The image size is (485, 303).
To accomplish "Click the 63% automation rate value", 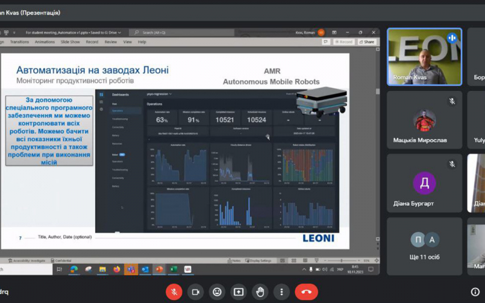I will 162,120.
